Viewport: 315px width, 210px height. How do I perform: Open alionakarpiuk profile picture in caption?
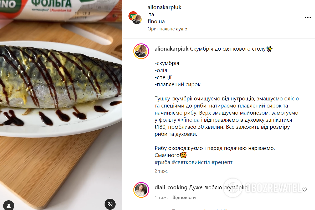(x=141, y=51)
